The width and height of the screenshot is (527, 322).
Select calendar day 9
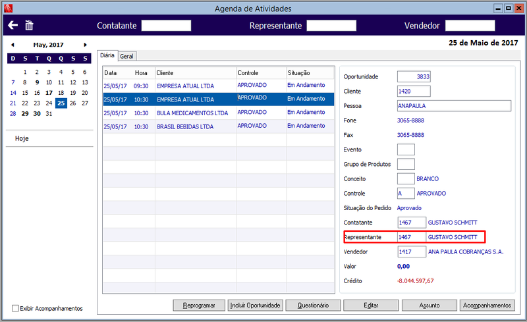click(37, 82)
